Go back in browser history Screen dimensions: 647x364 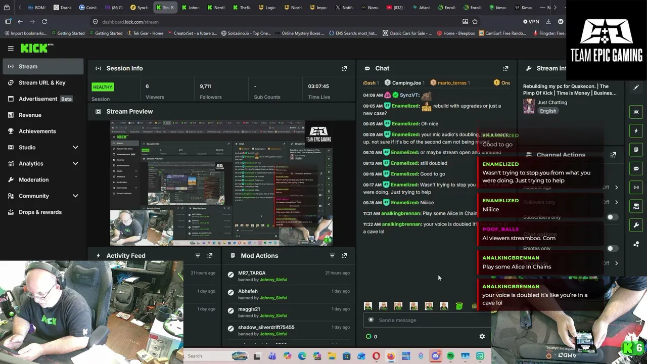20,22
